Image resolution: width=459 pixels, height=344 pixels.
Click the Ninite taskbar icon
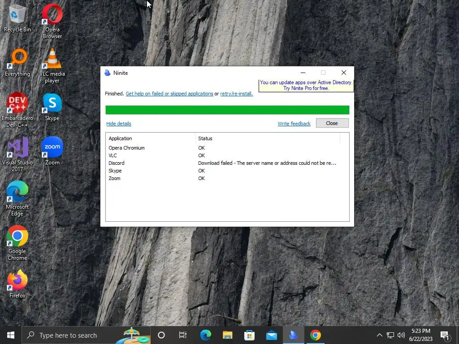tap(293, 335)
